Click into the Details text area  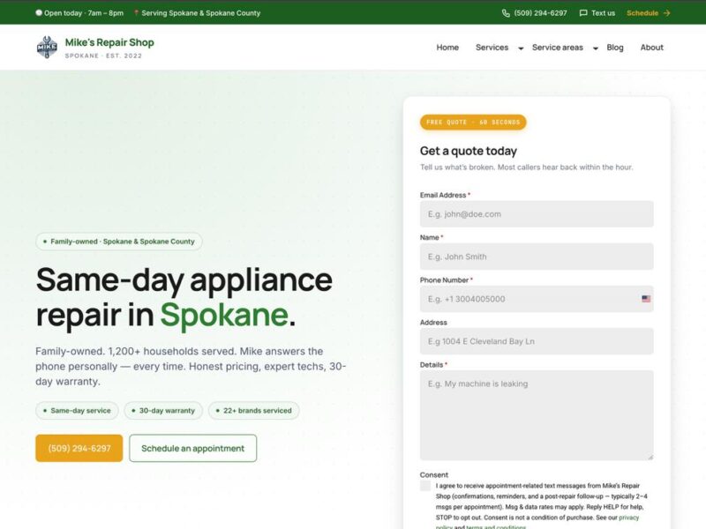click(x=537, y=415)
